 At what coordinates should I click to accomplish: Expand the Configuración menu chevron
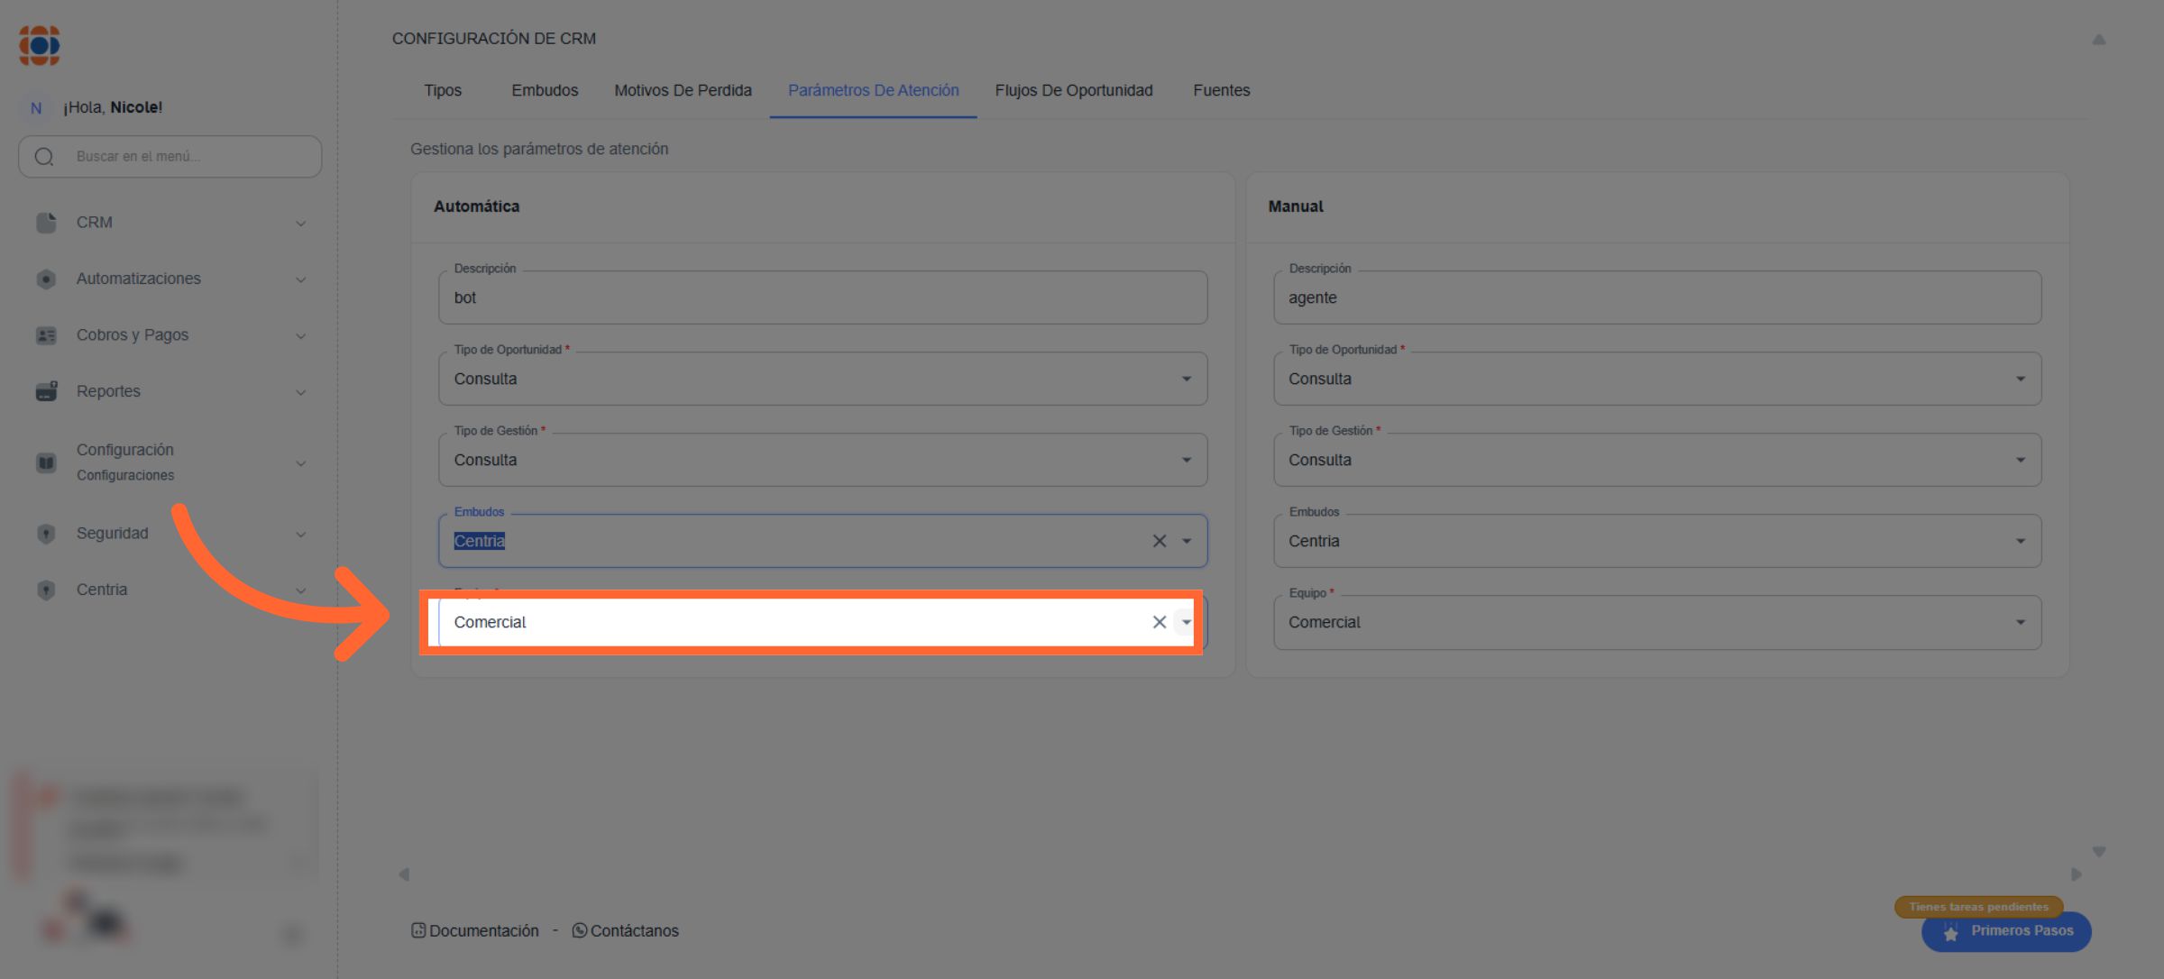click(301, 463)
